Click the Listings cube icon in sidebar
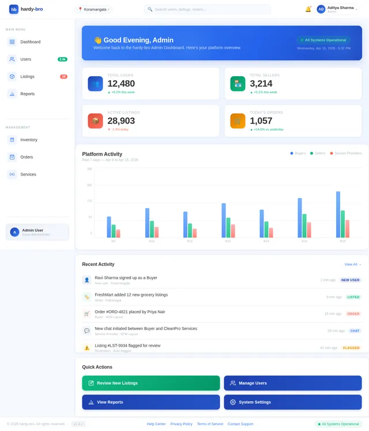This screenshot has width=369, height=431. tap(12, 76)
